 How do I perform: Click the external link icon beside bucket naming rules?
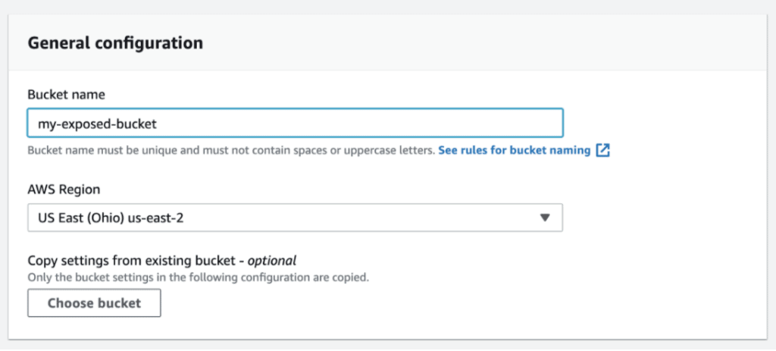[x=603, y=150]
